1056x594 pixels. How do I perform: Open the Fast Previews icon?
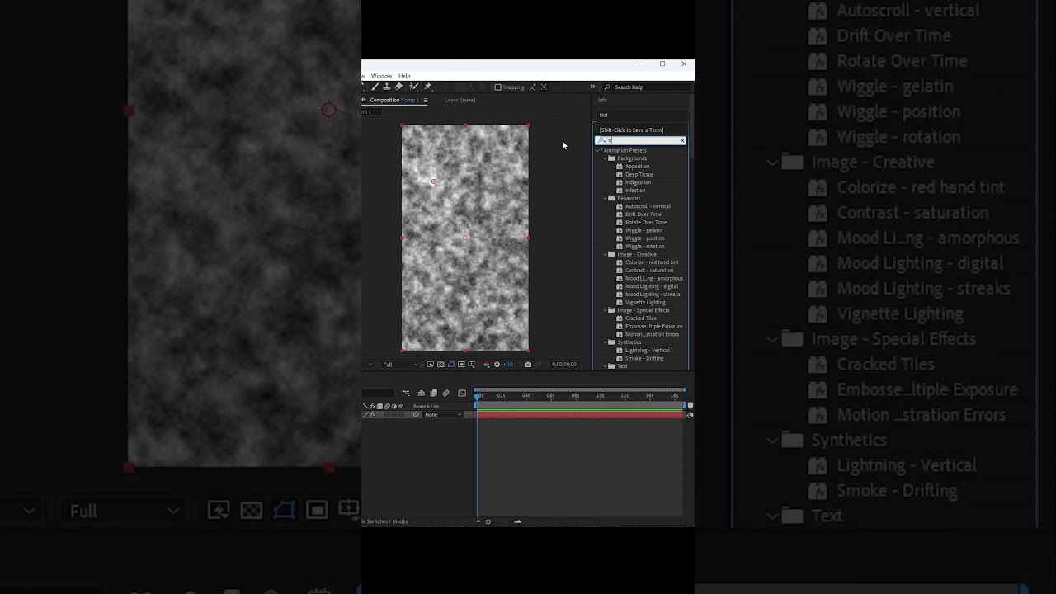tap(430, 365)
